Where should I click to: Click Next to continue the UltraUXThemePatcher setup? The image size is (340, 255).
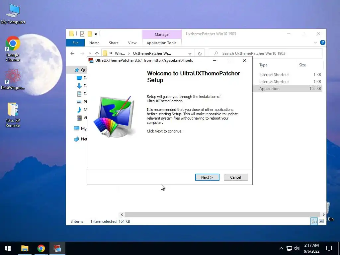click(x=207, y=177)
